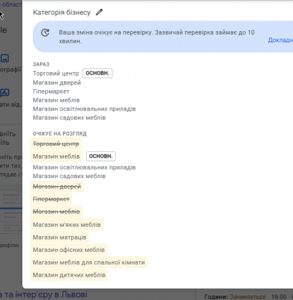Viewport: 293px width, 300px height.
Task: Edit business category with the pencil icon
Action: pyautogui.click(x=99, y=12)
